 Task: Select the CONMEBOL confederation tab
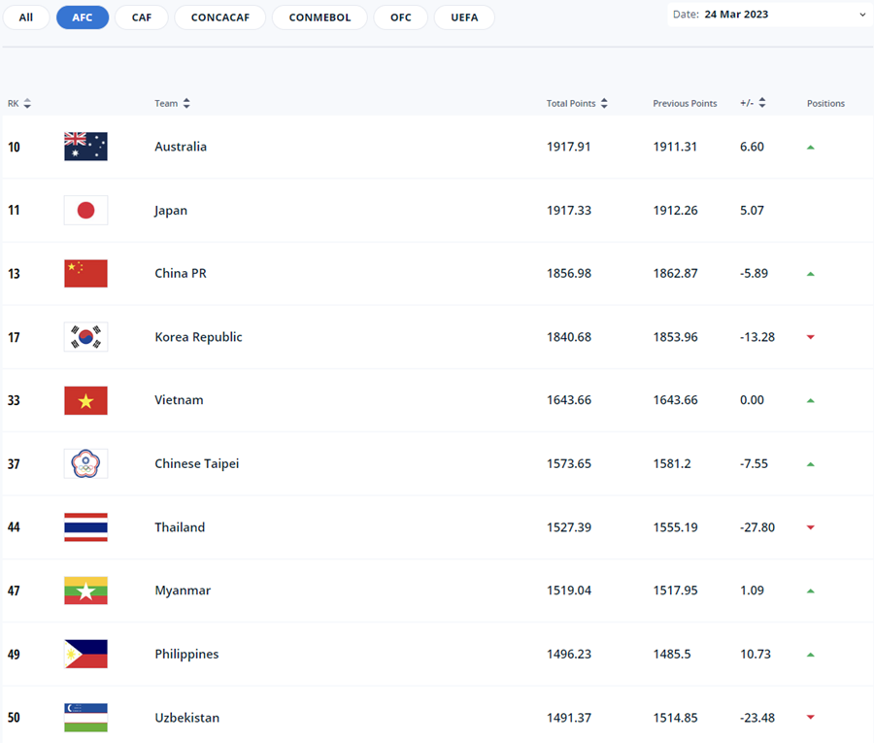(x=319, y=17)
